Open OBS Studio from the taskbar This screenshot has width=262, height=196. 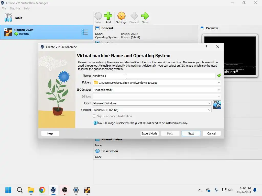coord(65,190)
